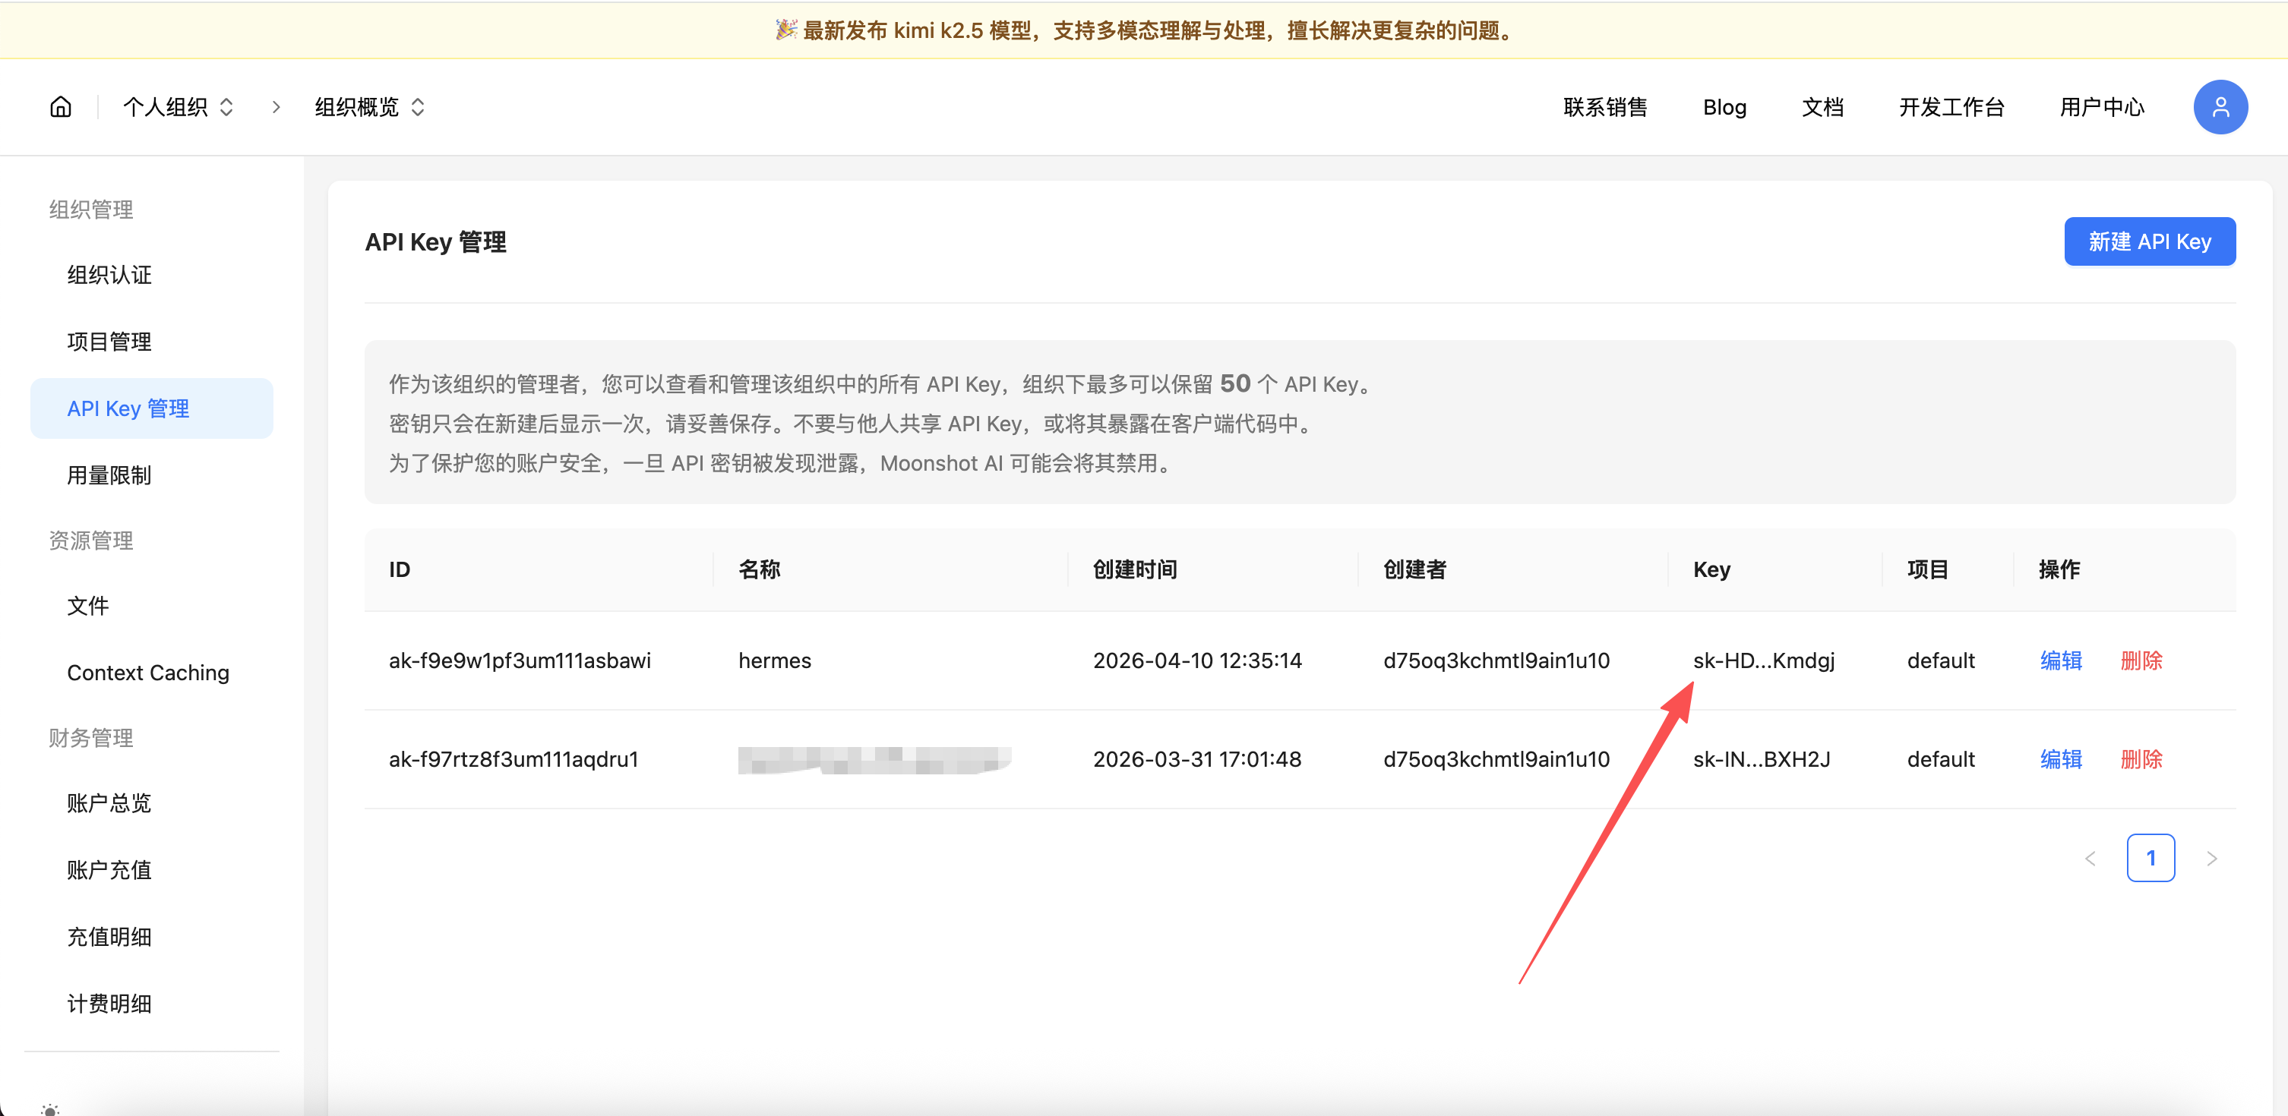2288x1116 pixels.
Task: Click the 新建 API Key button
Action: click(2148, 241)
